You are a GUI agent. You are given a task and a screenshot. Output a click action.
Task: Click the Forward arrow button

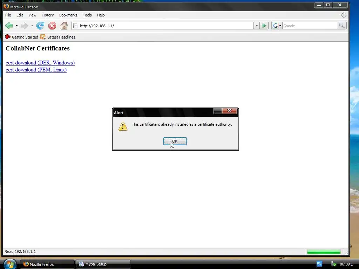coord(24,26)
